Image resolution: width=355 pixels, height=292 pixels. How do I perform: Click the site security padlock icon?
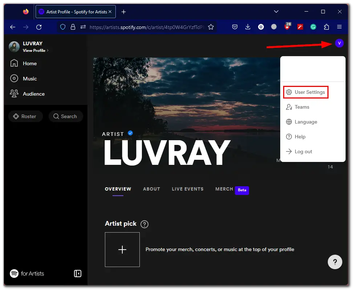tap(73, 27)
